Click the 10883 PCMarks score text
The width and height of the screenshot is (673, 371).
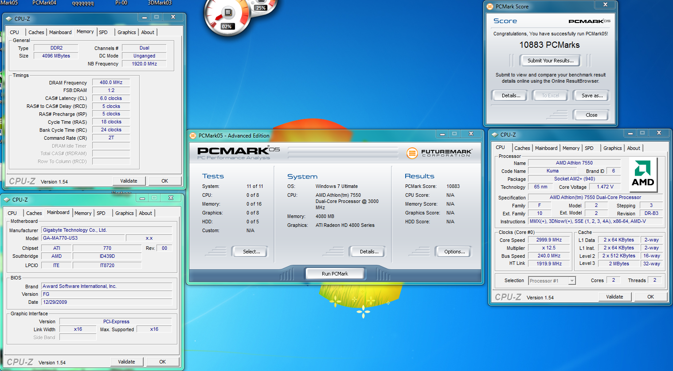click(x=549, y=45)
